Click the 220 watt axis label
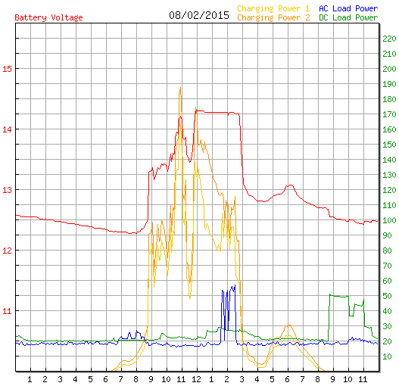 click(389, 39)
